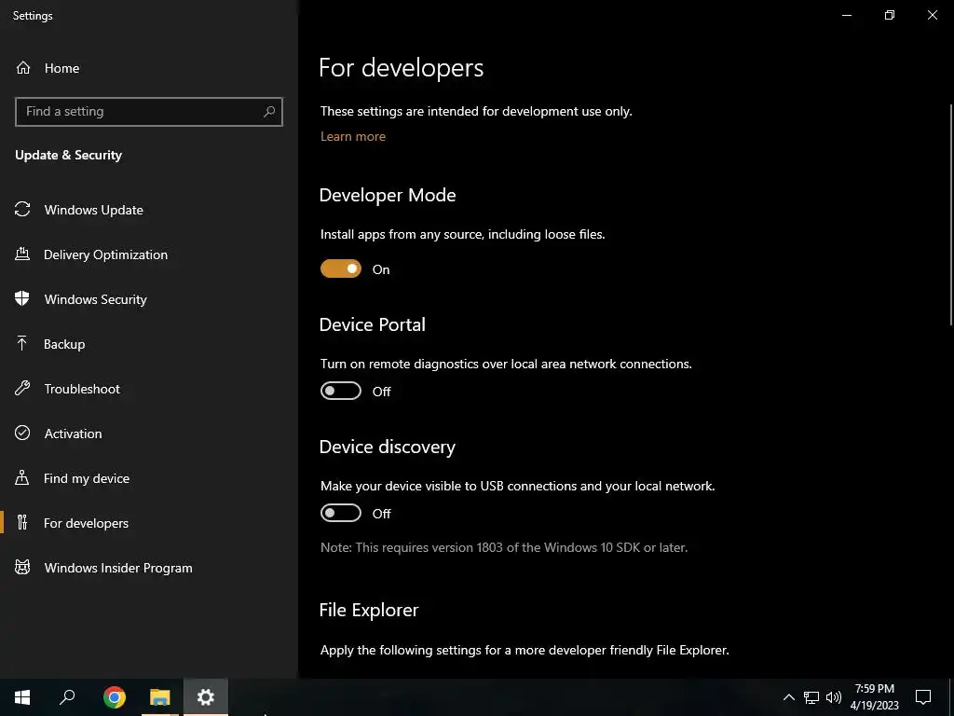The height and width of the screenshot is (716, 954).
Task: Click the Find my device icon
Action: point(22,477)
